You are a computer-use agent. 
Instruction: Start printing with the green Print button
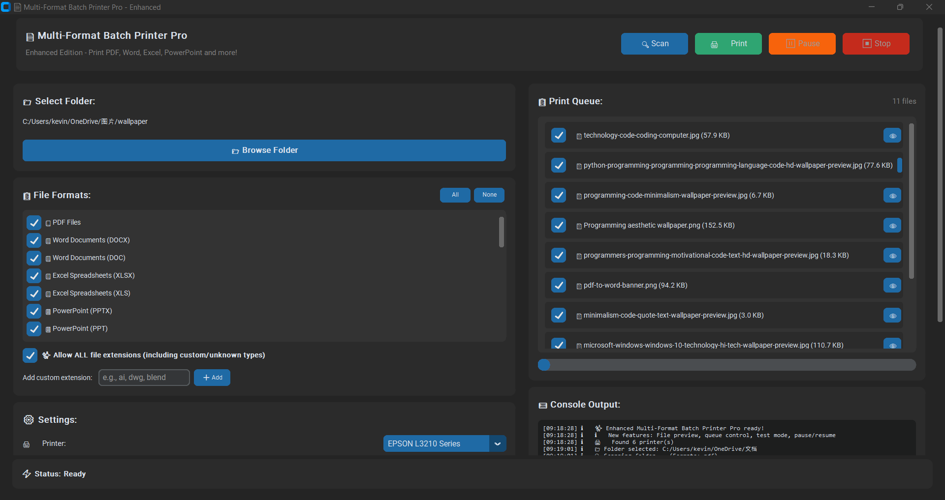coord(728,44)
